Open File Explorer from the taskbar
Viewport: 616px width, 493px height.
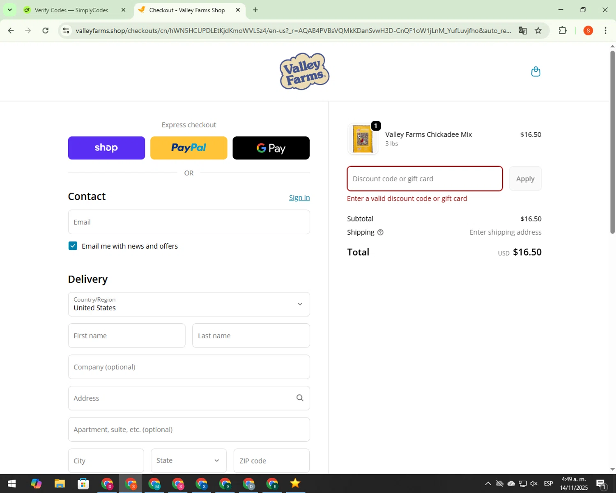pos(60,484)
